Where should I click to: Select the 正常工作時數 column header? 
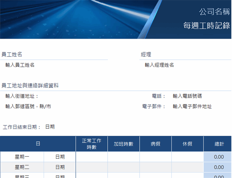[91, 144]
